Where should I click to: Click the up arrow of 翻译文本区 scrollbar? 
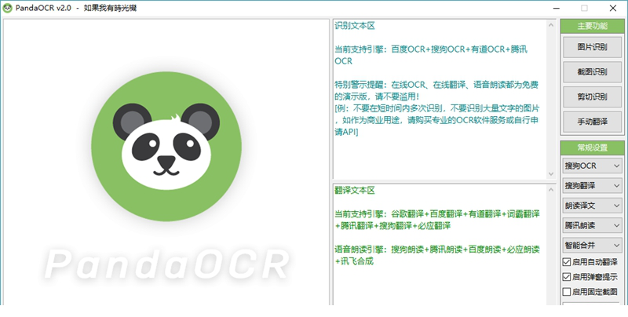click(551, 190)
